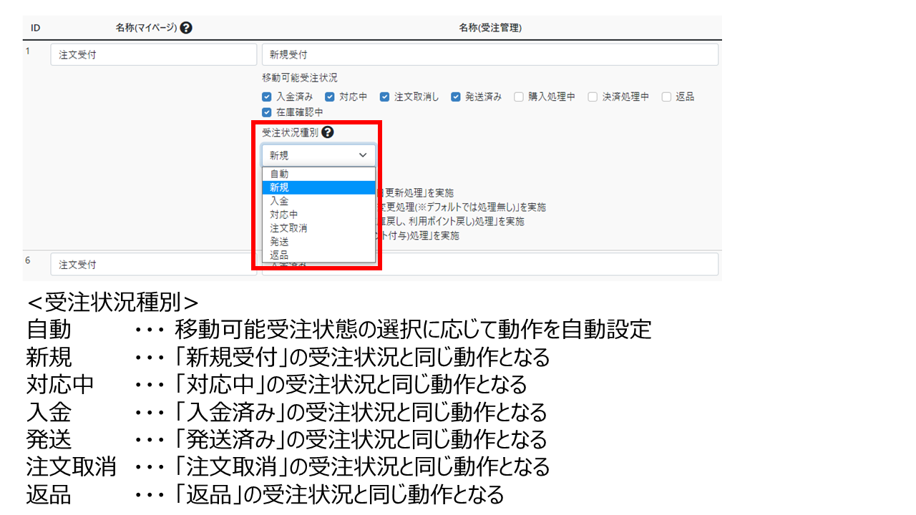The image size is (916, 515).
Task: Select 返品 at bottom of dropdown list
Action: [x=318, y=255]
